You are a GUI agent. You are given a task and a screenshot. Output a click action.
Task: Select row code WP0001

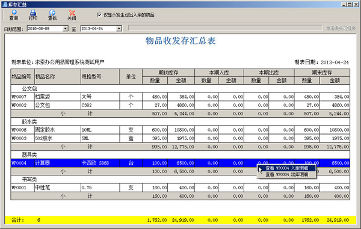22,188
